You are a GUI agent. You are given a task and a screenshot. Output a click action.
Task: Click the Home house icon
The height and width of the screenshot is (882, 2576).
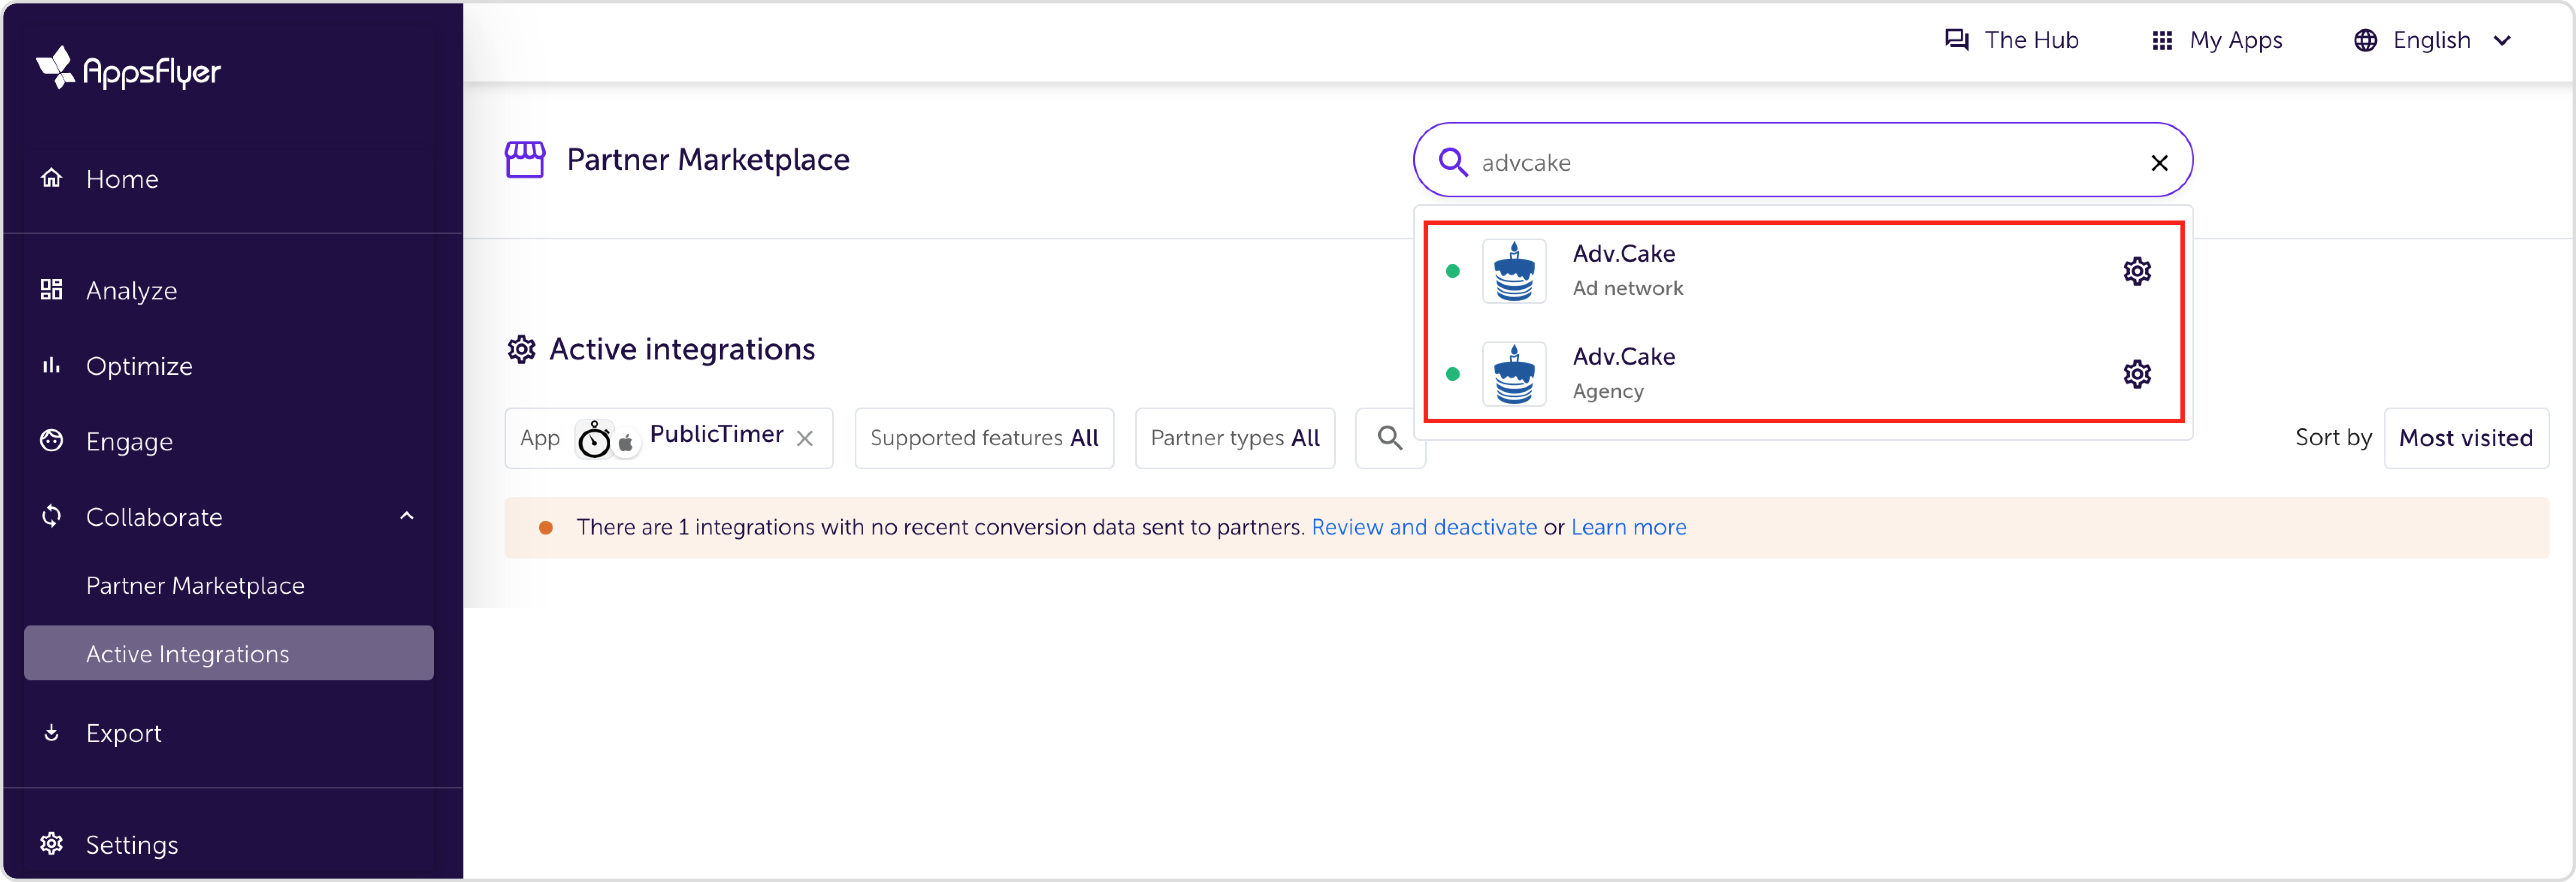51,178
